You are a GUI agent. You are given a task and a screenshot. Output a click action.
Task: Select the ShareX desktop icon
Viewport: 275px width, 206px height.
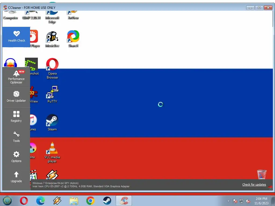pyautogui.click(x=73, y=39)
